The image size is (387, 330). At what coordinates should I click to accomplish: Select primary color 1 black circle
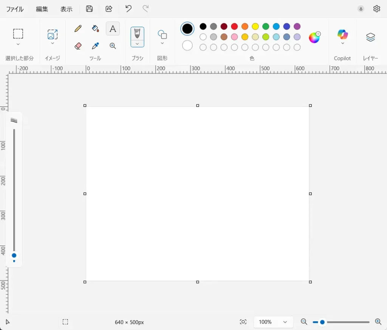(187, 29)
